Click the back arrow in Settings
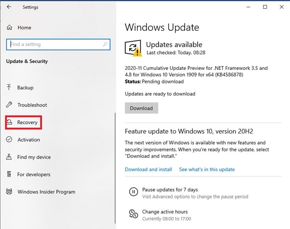The height and width of the screenshot is (229, 290). tap(9, 7)
